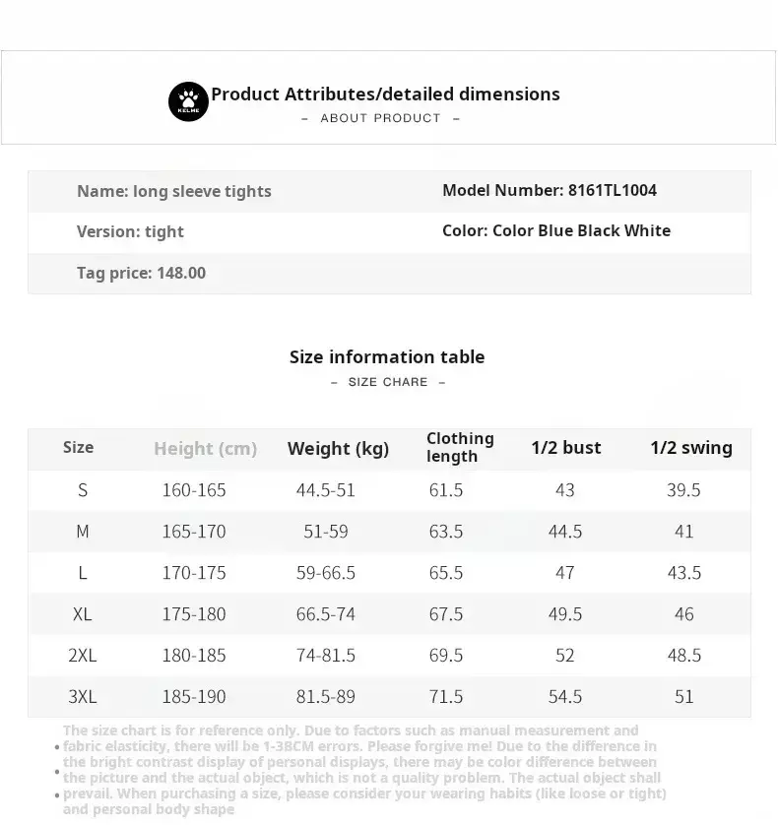This screenshot has height=825, width=778.
Task: Click the Name: long sleeve tights row
Action: pyautogui.click(x=174, y=191)
